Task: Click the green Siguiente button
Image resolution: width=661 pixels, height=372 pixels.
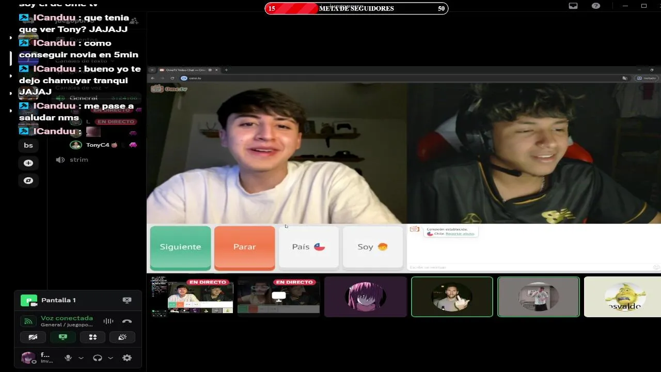Action: pos(180,248)
